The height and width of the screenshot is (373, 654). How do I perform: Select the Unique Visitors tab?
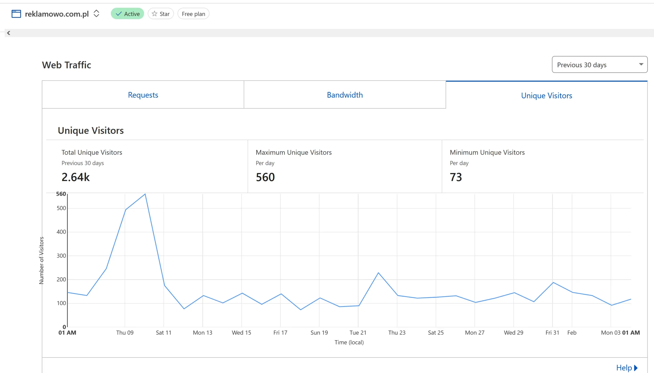click(x=546, y=95)
